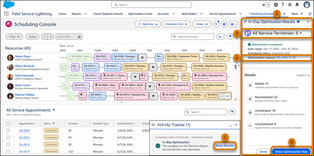The height and width of the screenshot is (156, 314).
Task: Collapse the Gantt using the blue chevron
Action: click(x=122, y=102)
